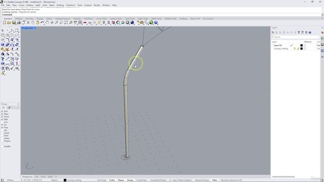Click the Zoom Extents icon
This screenshot has width=324, height=182.
(66, 22)
